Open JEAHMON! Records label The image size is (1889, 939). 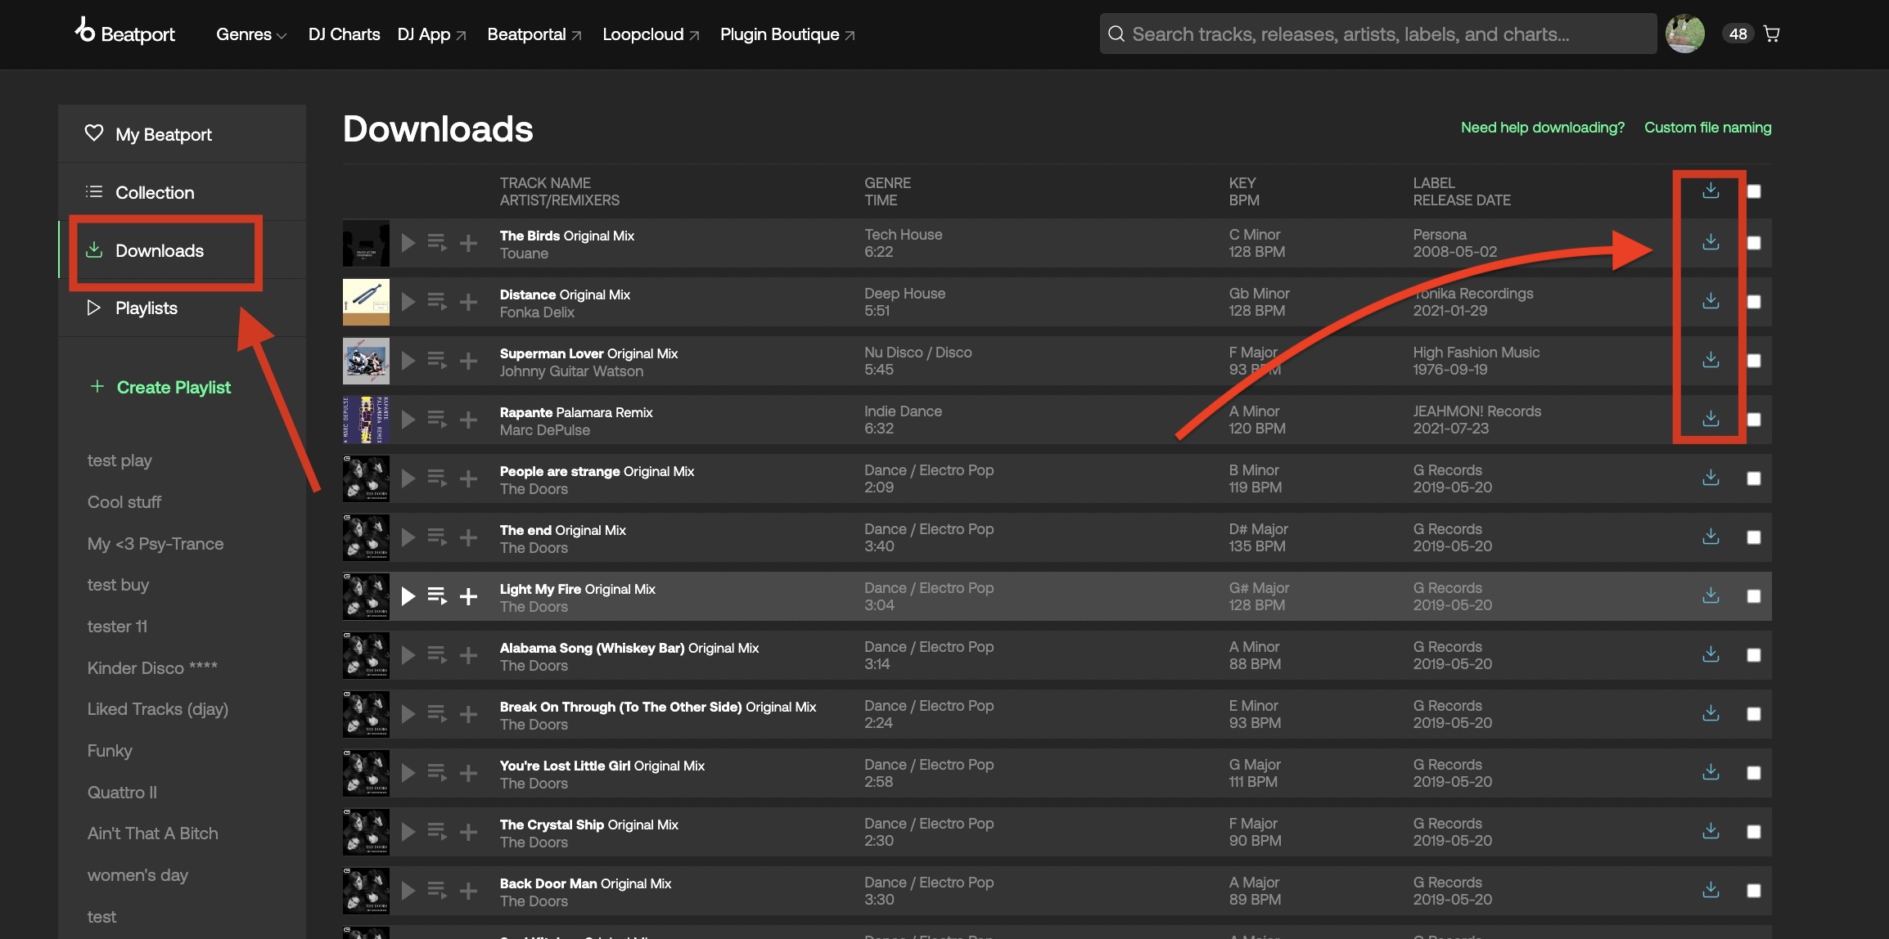(x=1477, y=411)
